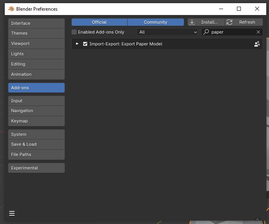Select the Add-ons preferences tab

[36, 88]
